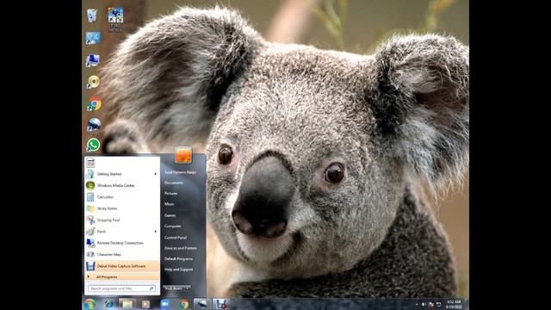551x310 pixels.
Task: Click the search magnifier in Start menu
Action: click(x=152, y=288)
